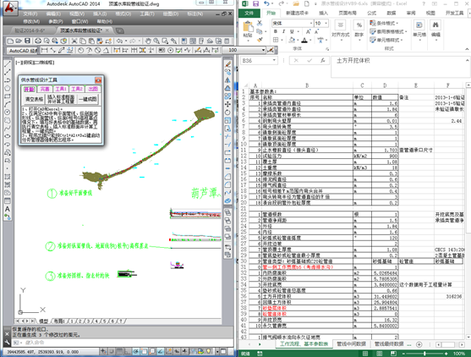Click the New drawing icon in AutoCAD toolbar

click(x=10, y=41)
